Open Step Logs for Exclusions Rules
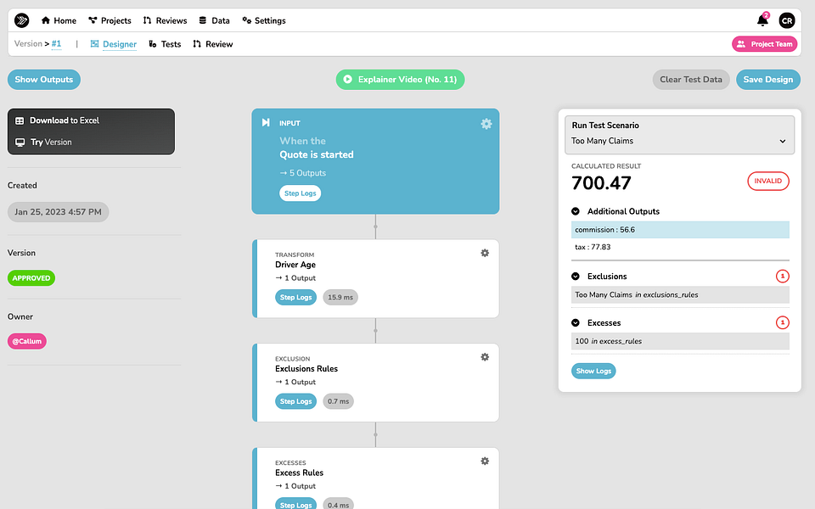The width and height of the screenshot is (815, 509). pyautogui.click(x=295, y=401)
